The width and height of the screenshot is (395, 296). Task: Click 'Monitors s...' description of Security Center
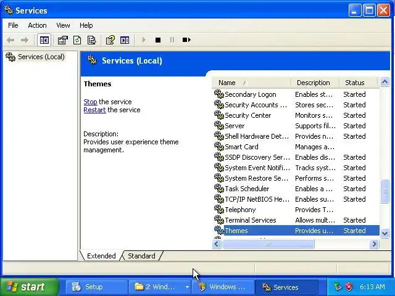(314, 115)
